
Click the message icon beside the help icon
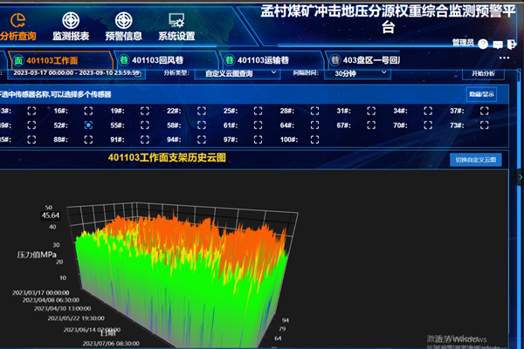(498, 44)
